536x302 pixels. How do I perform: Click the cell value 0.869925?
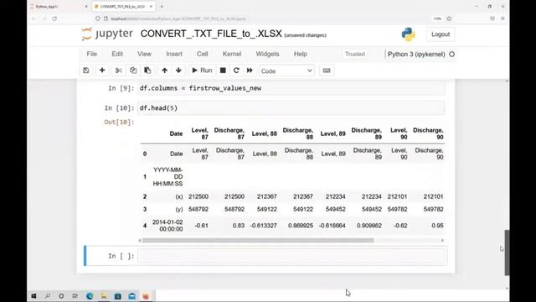(301, 226)
